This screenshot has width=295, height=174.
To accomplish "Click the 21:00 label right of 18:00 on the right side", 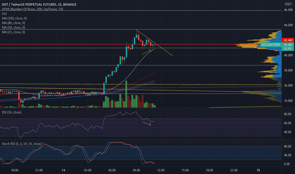I will 234,170.
